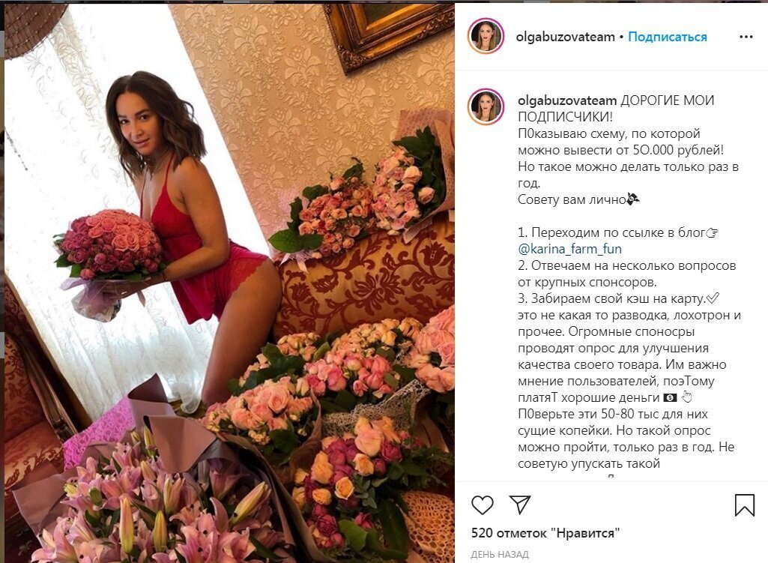Open the ДЕНЬ НАЗАД timestamp link
Screen dimensions: 768x563
(500, 555)
